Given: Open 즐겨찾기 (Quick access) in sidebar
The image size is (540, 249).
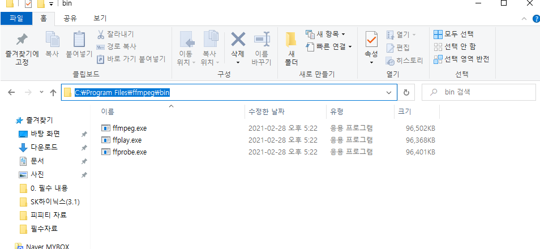Looking at the screenshot, I should click(x=35, y=120).
